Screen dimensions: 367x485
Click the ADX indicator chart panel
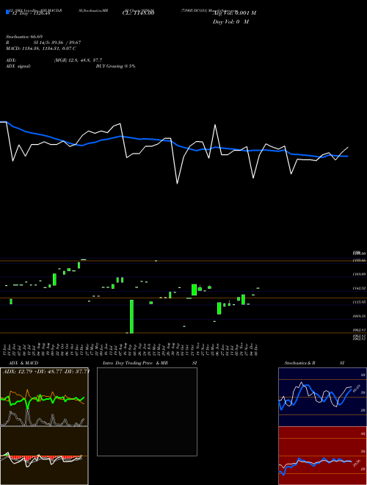click(x=44, y=397)
